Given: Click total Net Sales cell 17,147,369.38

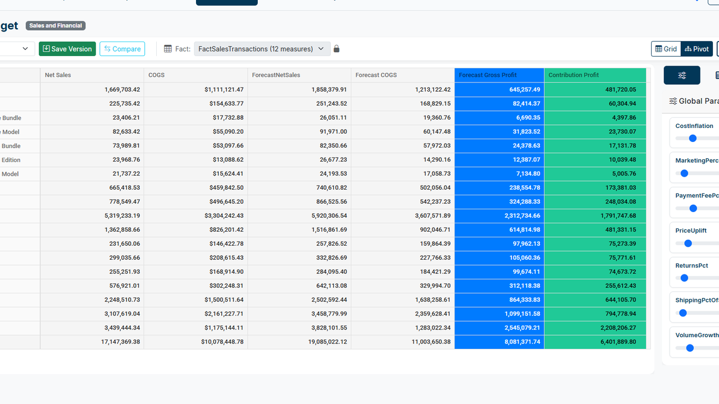Looking at the screenshot, I should [x=92, y=342].
